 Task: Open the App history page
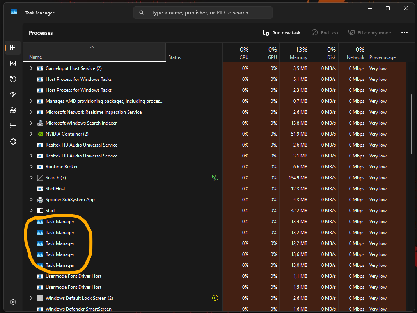tap(13, 79)
